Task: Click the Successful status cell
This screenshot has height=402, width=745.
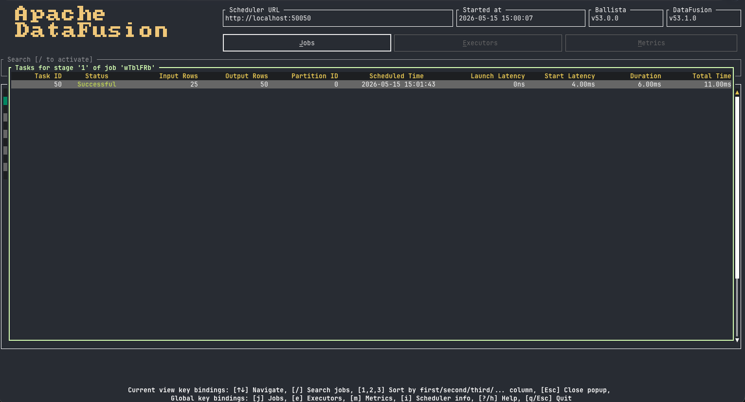Action: [x=97, y=84]
